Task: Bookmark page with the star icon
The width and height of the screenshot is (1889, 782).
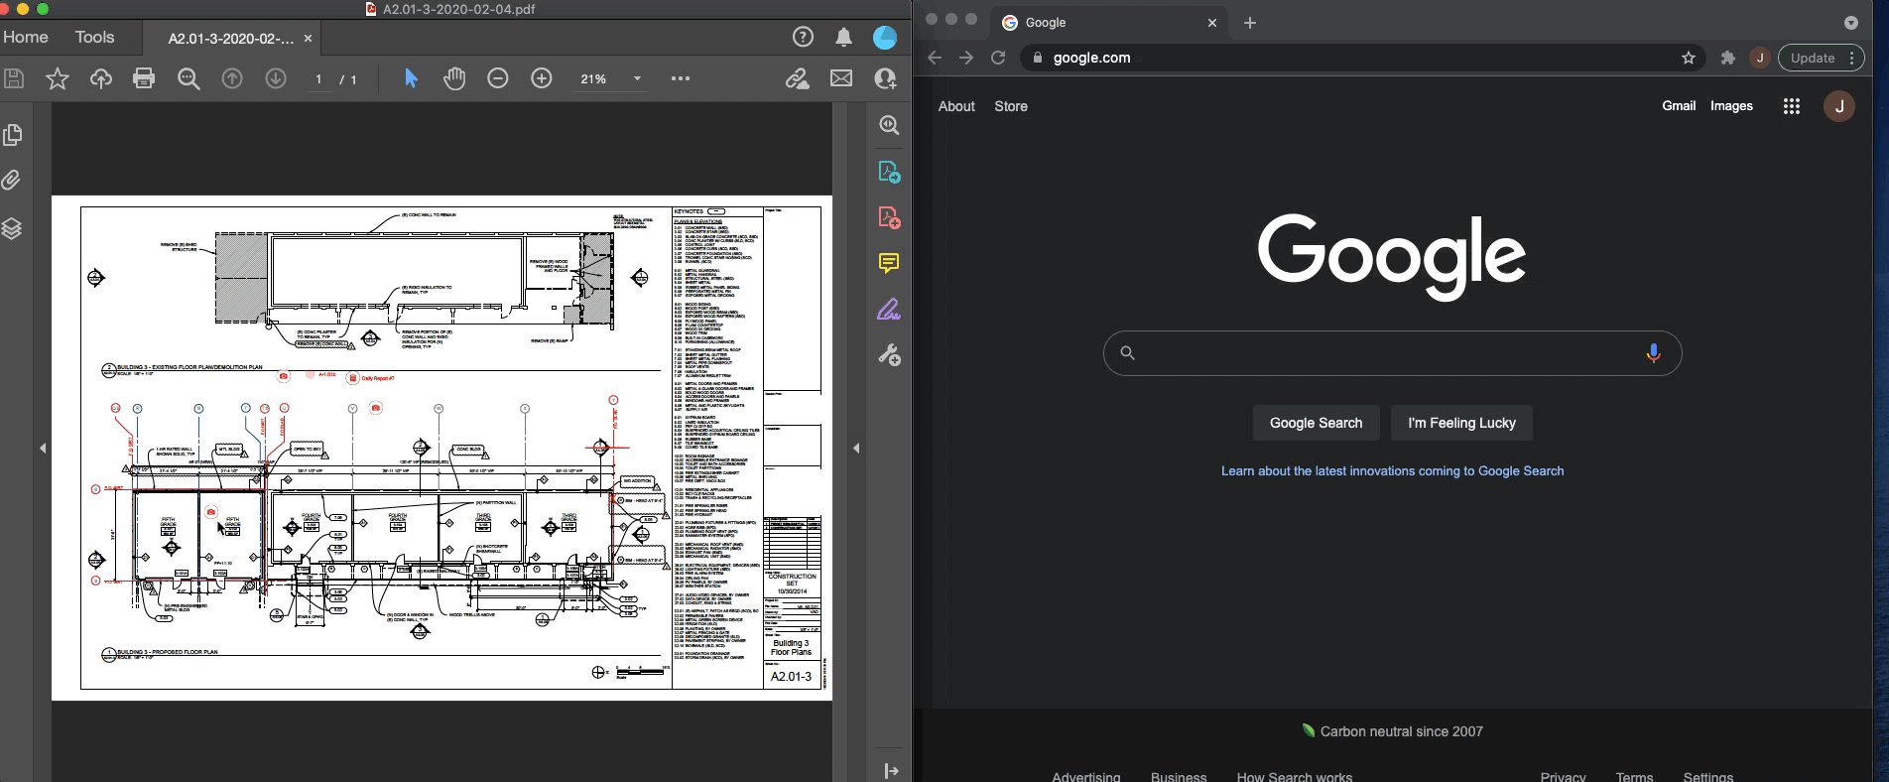Action: pos(1689,58)
